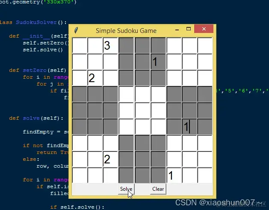
Task: Click 'if self.solve():' line in code editor
Action: point(77,207)
